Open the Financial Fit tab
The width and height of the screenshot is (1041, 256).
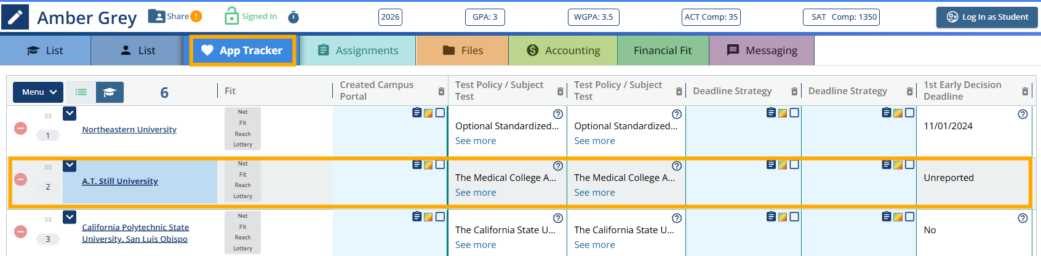663,50
